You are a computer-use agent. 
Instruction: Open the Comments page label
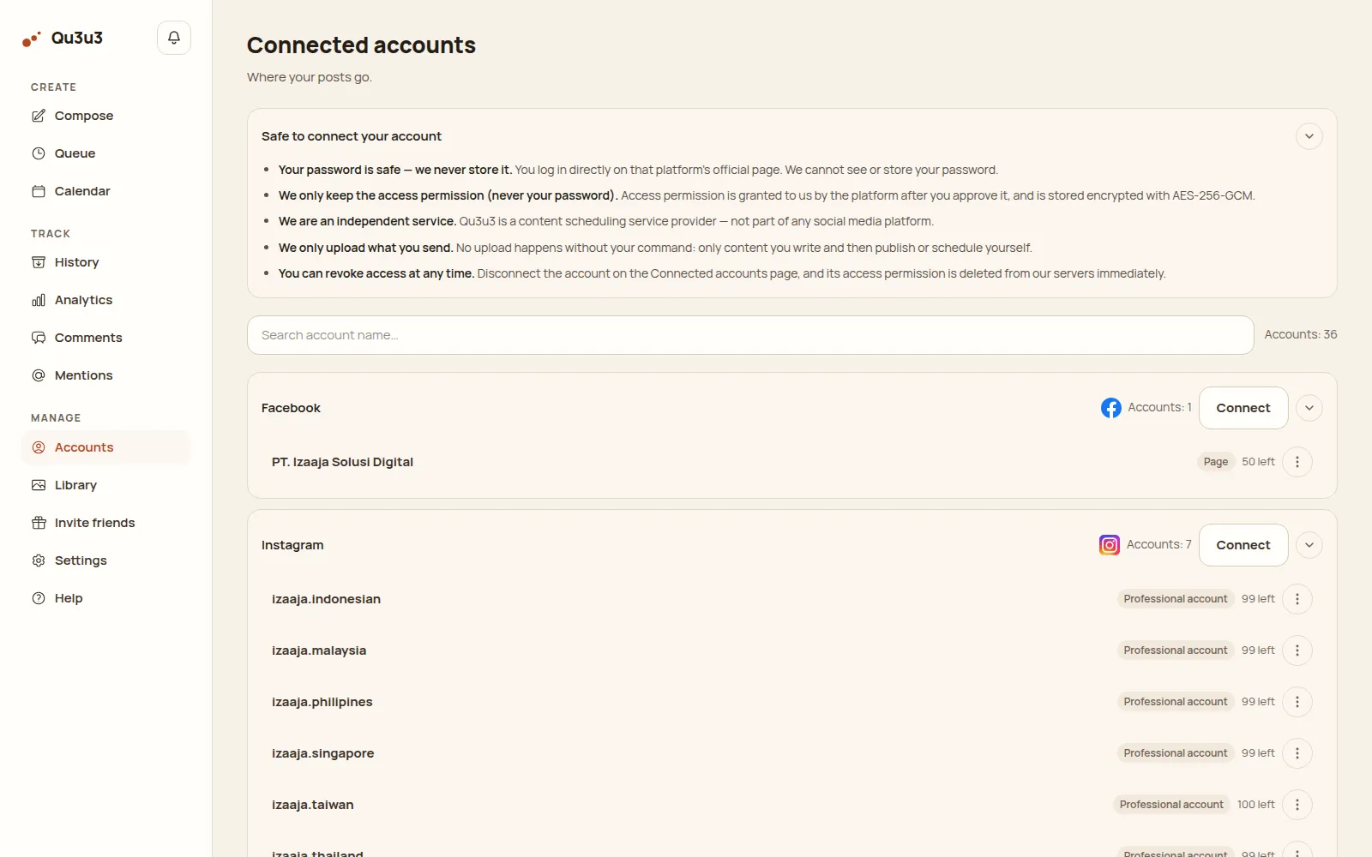tap(88, 338)
